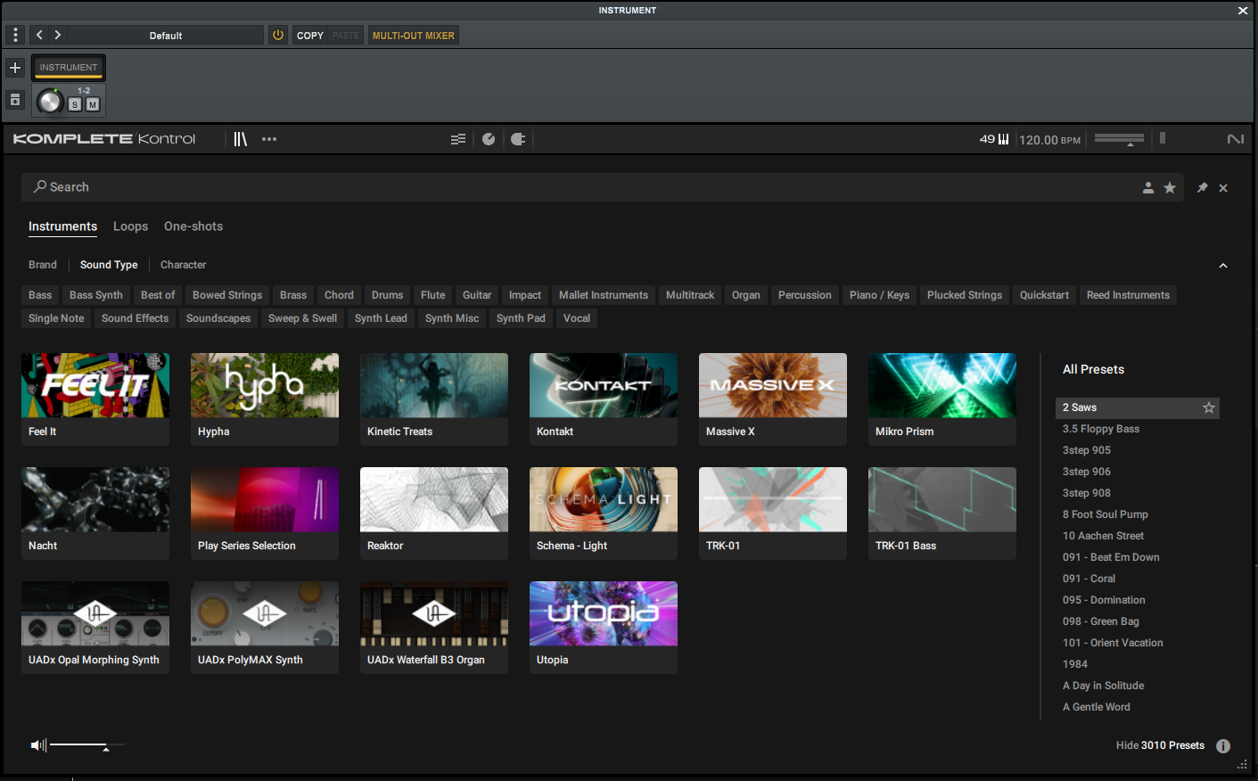Screen dimensions: 1258x781
Task: Click the preset info icon
Action: pyautogui.click(x=1223, y=746)
